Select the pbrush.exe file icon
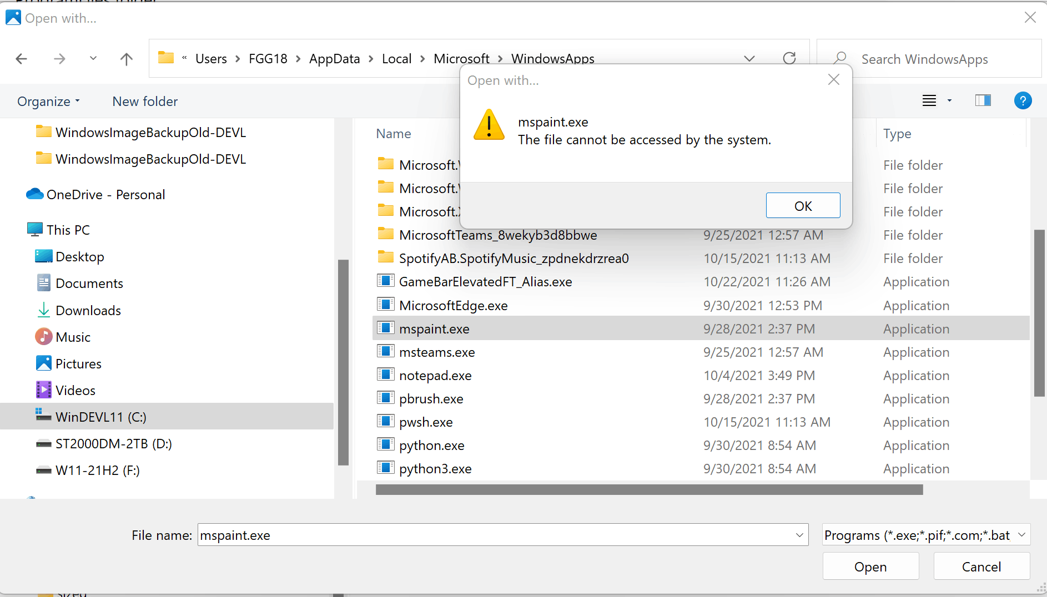 [x=385, y=397]
